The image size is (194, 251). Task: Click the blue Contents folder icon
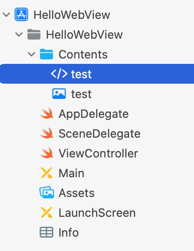pos(46,54)
